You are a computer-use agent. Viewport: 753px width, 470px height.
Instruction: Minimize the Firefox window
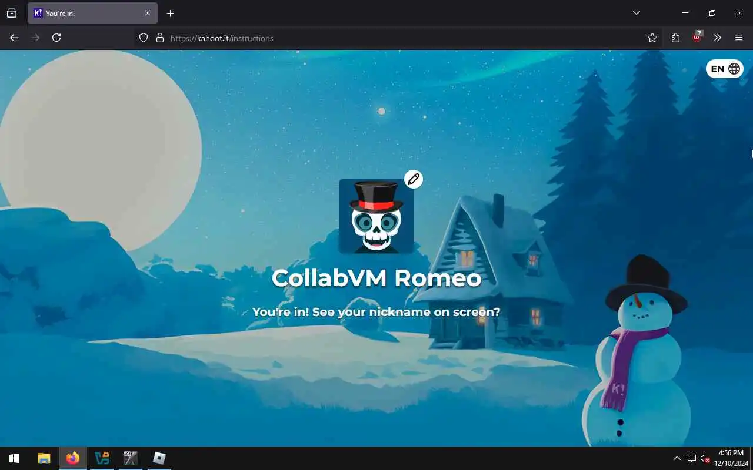(685, 13)
